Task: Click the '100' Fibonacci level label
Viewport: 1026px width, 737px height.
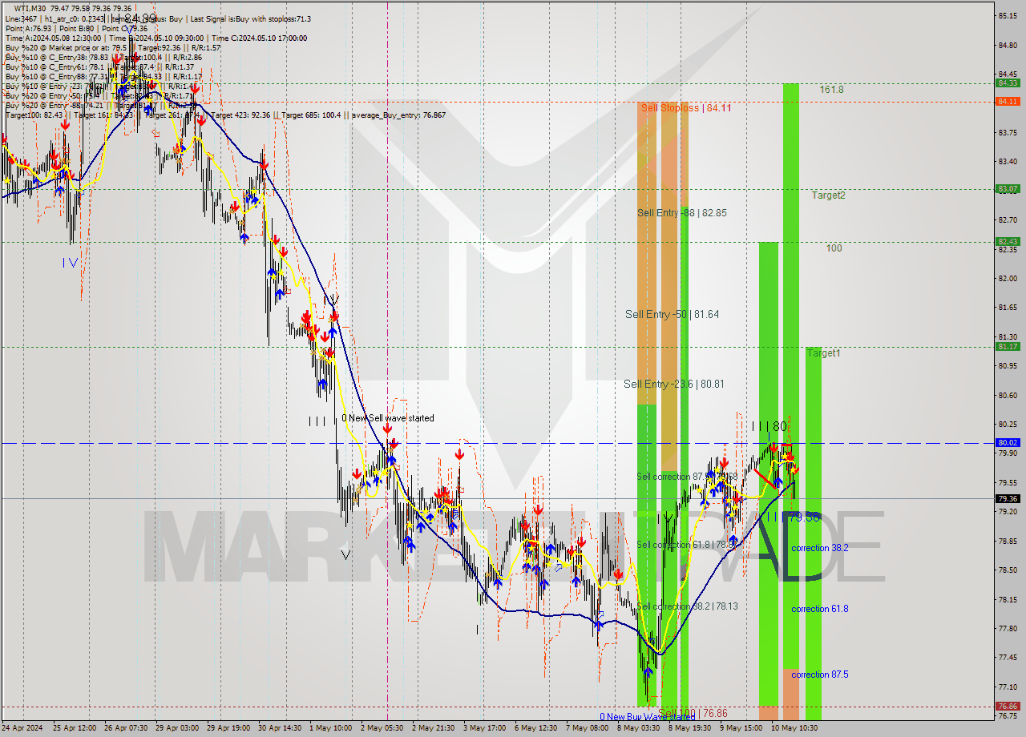Action: [x=834, y=248]
